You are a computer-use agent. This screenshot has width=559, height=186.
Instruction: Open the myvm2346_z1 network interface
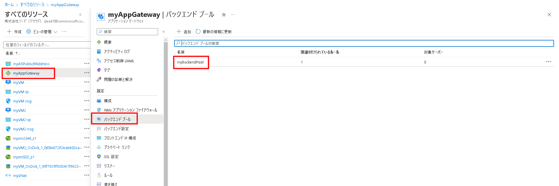tap(25, 138)
